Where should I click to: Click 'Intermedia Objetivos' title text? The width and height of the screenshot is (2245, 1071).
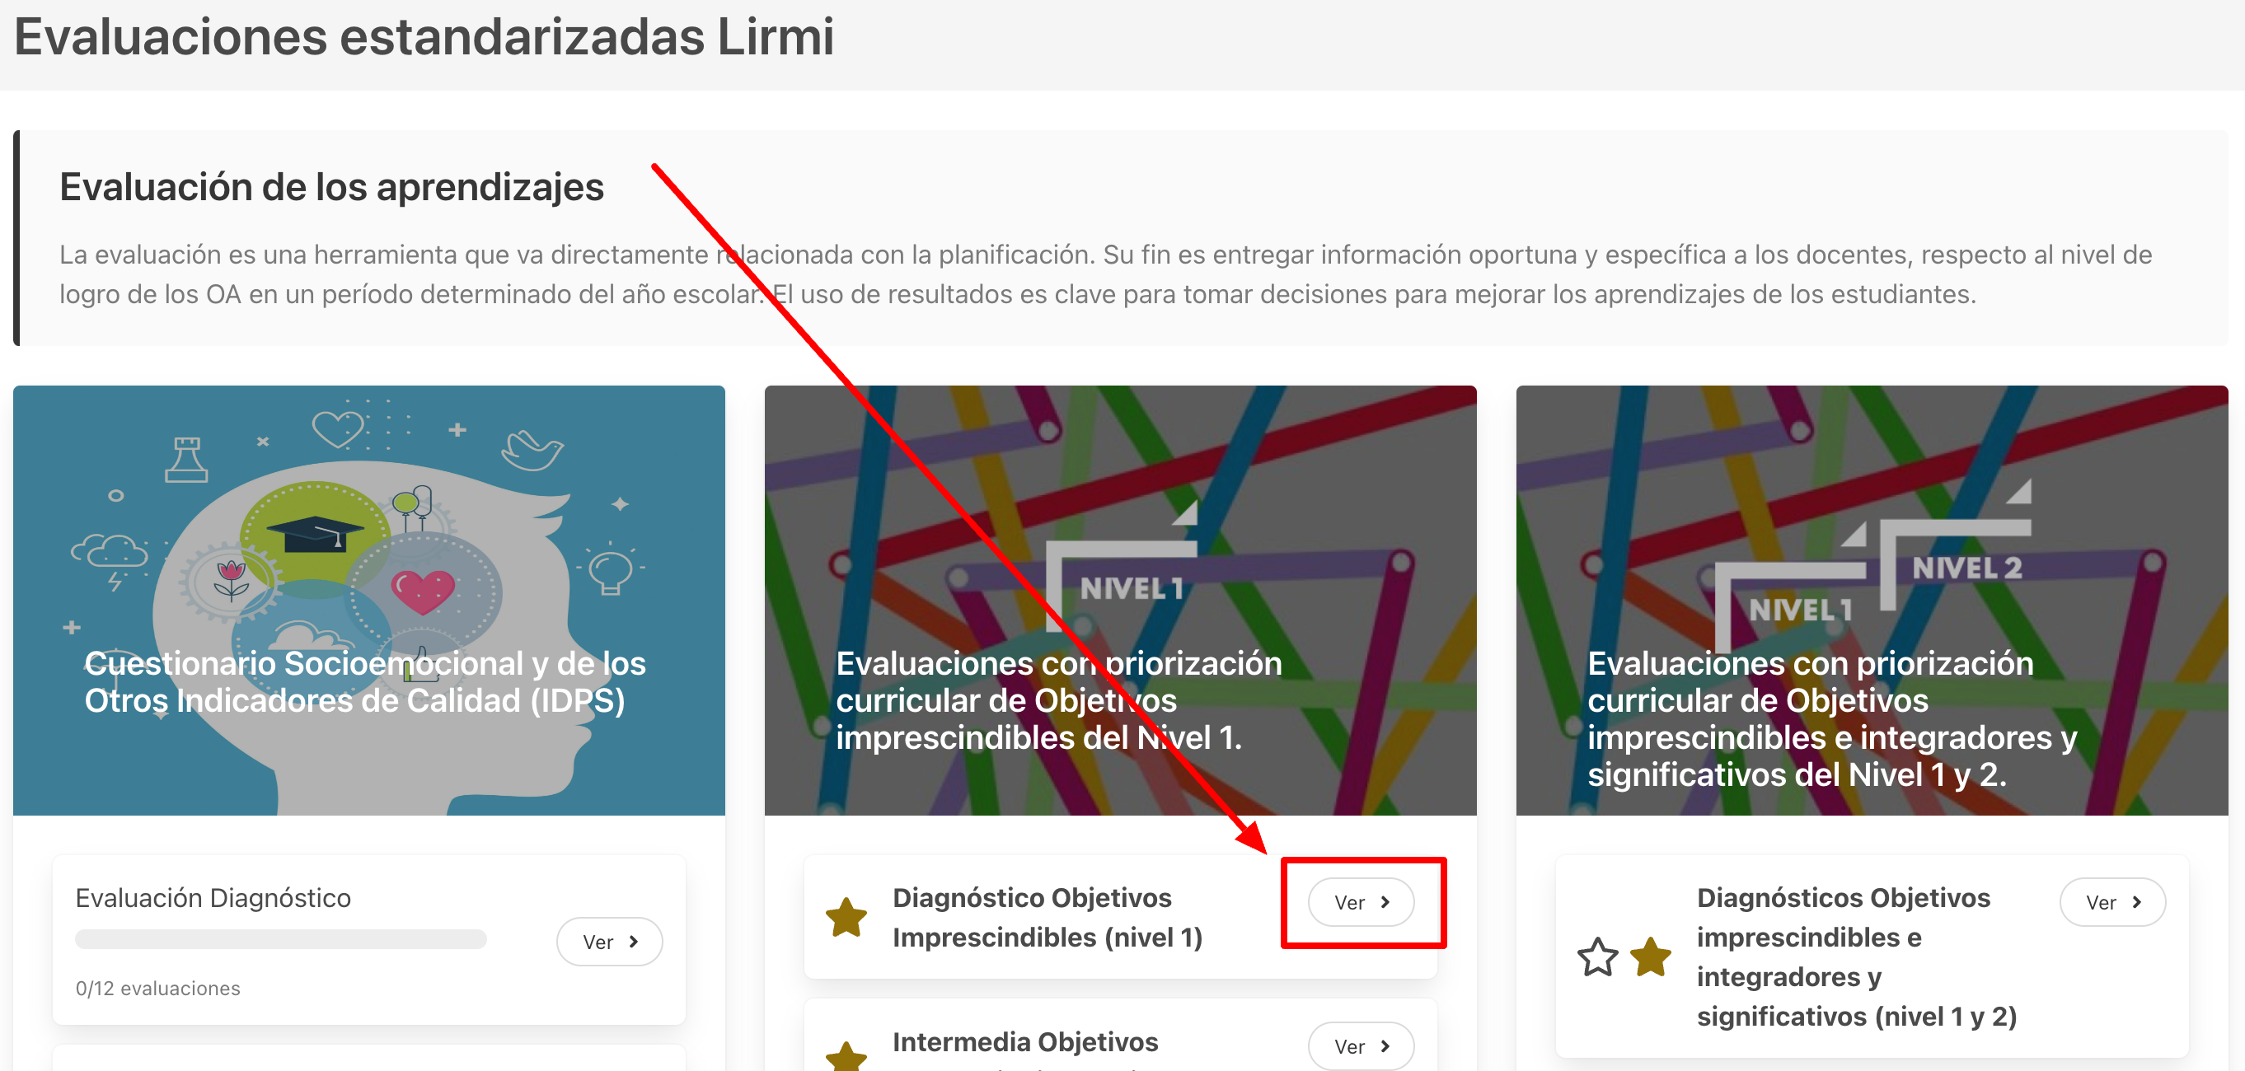(1025, 1041)
